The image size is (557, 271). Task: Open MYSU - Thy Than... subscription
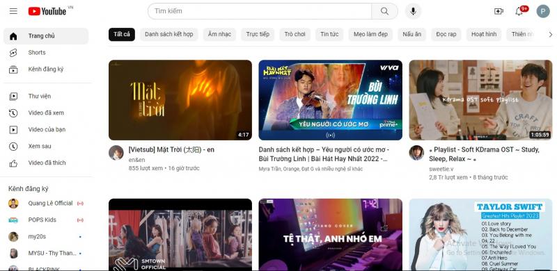[x=46, y=254]
